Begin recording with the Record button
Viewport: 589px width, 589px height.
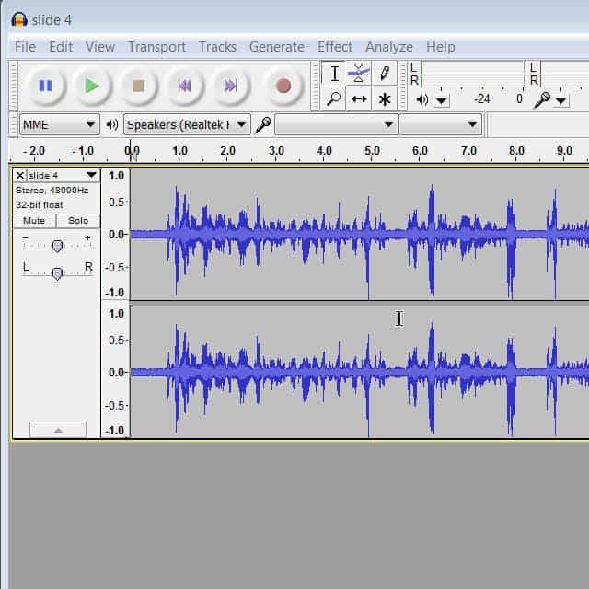(x=283, y=86)
